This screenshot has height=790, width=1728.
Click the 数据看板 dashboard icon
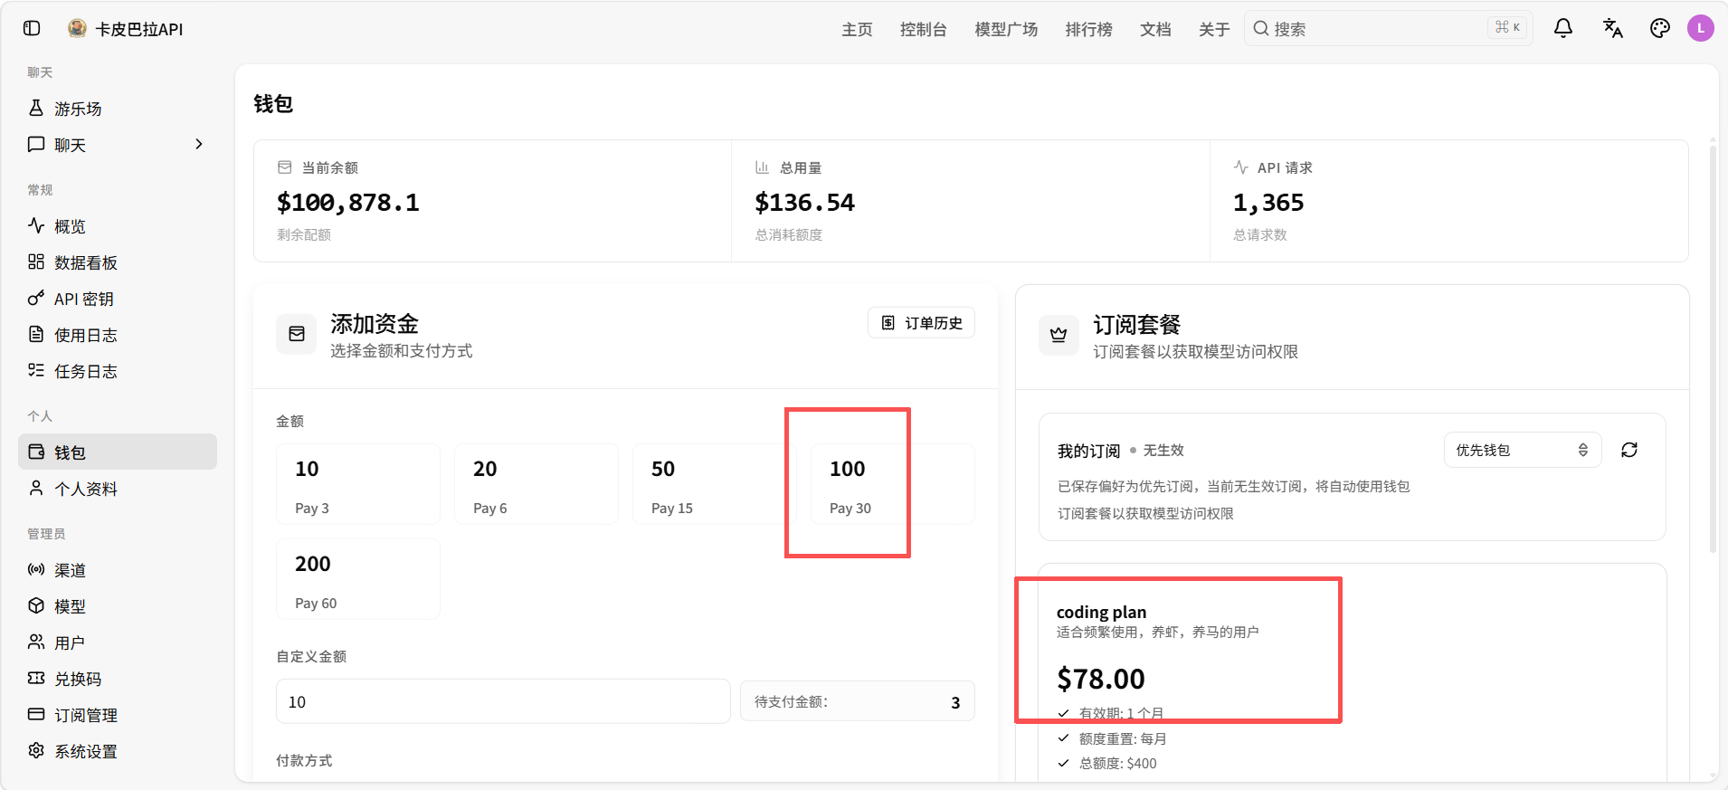pyautogui.click(x=36, y=262)
